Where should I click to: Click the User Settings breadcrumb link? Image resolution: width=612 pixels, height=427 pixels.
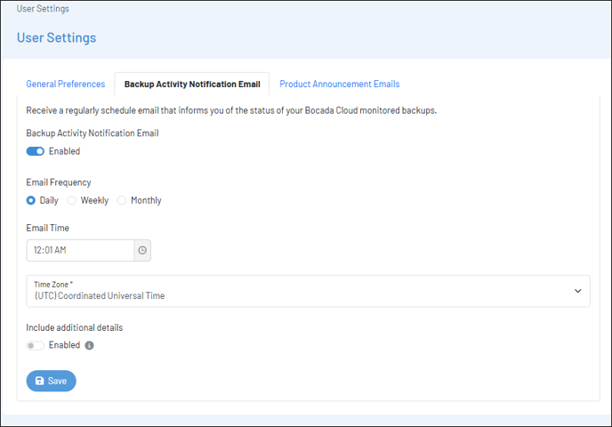click(x=43, y=9)
